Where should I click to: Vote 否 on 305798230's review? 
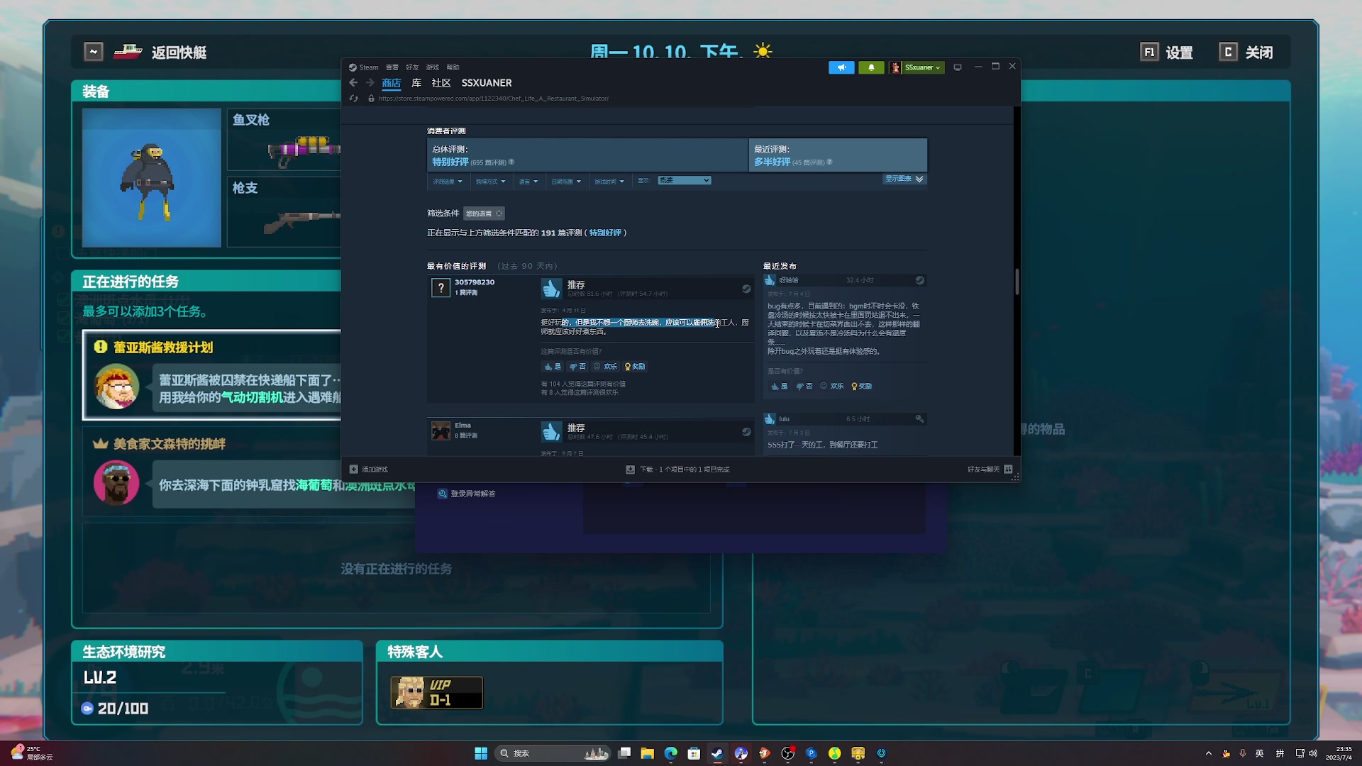tap(577, 367)
